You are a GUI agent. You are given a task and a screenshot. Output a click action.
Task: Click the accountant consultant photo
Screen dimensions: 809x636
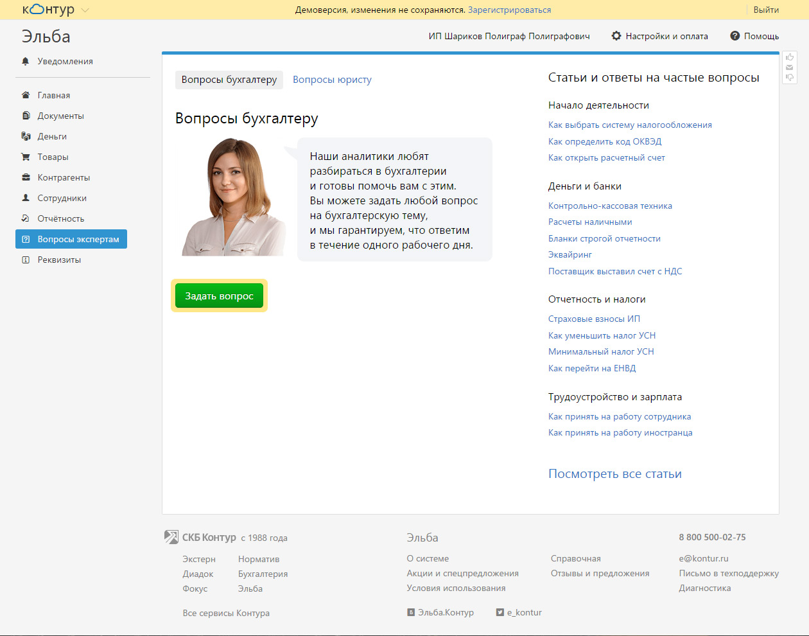pyautogui.click(x=232, y=198)
